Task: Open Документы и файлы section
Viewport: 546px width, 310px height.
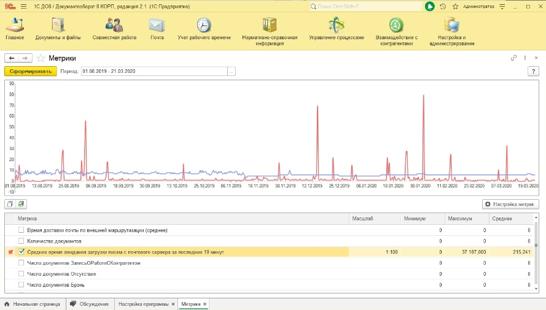Action: click(58, 29)
